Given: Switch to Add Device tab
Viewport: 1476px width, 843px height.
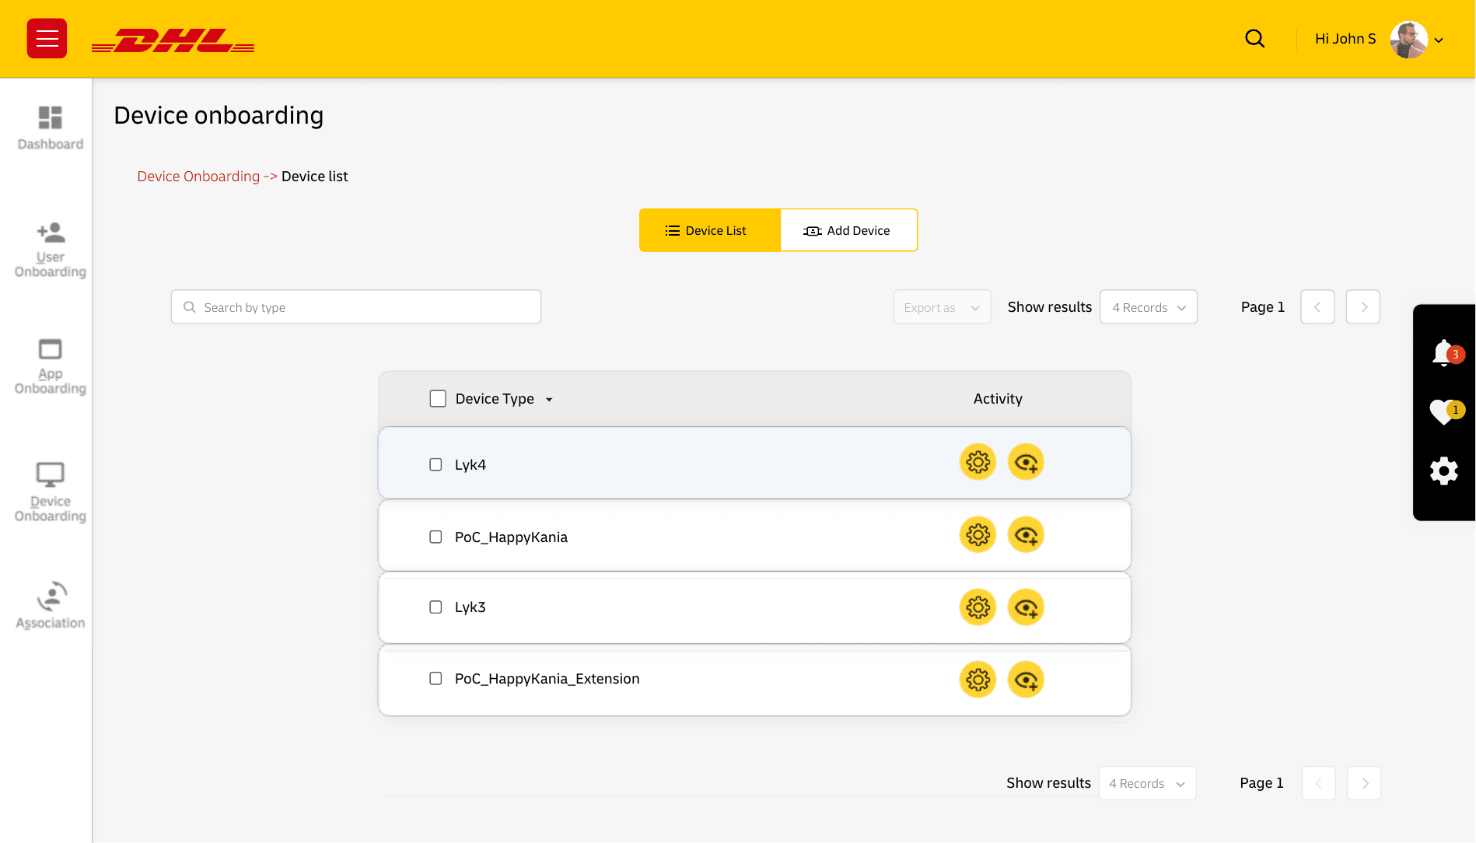Looking at the screenshot, I should [848, 230].
